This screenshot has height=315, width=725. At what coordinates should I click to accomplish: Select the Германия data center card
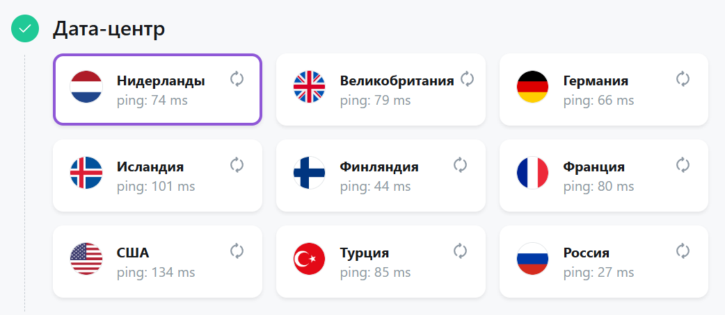604,90
